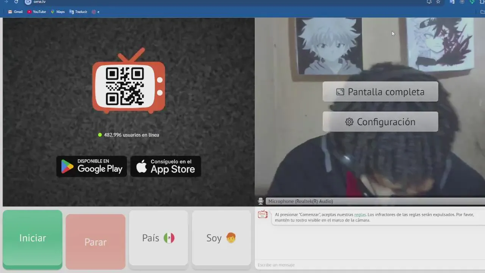The width and height of the screenshot is (485, 273).
Task: Open the App Store download badge
Action: [x=166, y=166]
